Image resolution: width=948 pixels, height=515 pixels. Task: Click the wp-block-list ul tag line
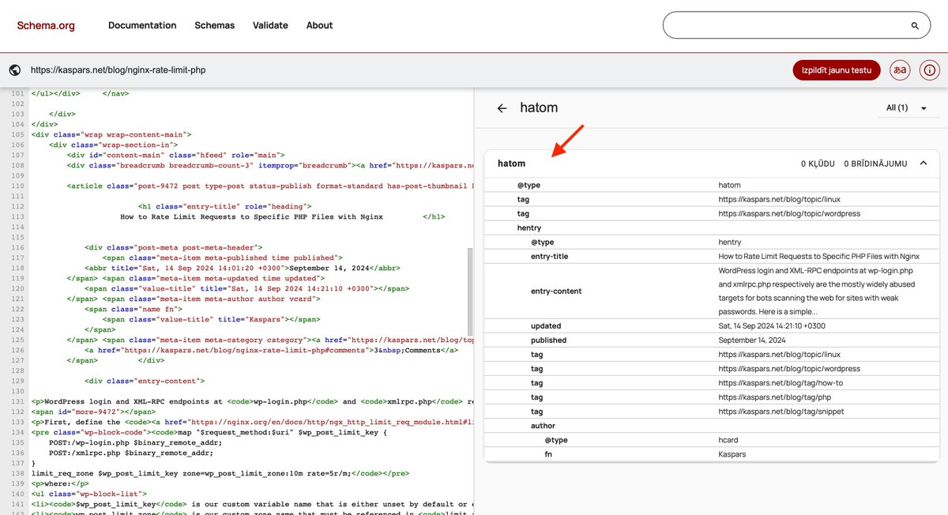[88, 493]
